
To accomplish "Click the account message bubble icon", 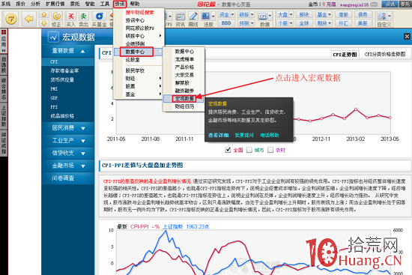I will (x=374, y=4).
